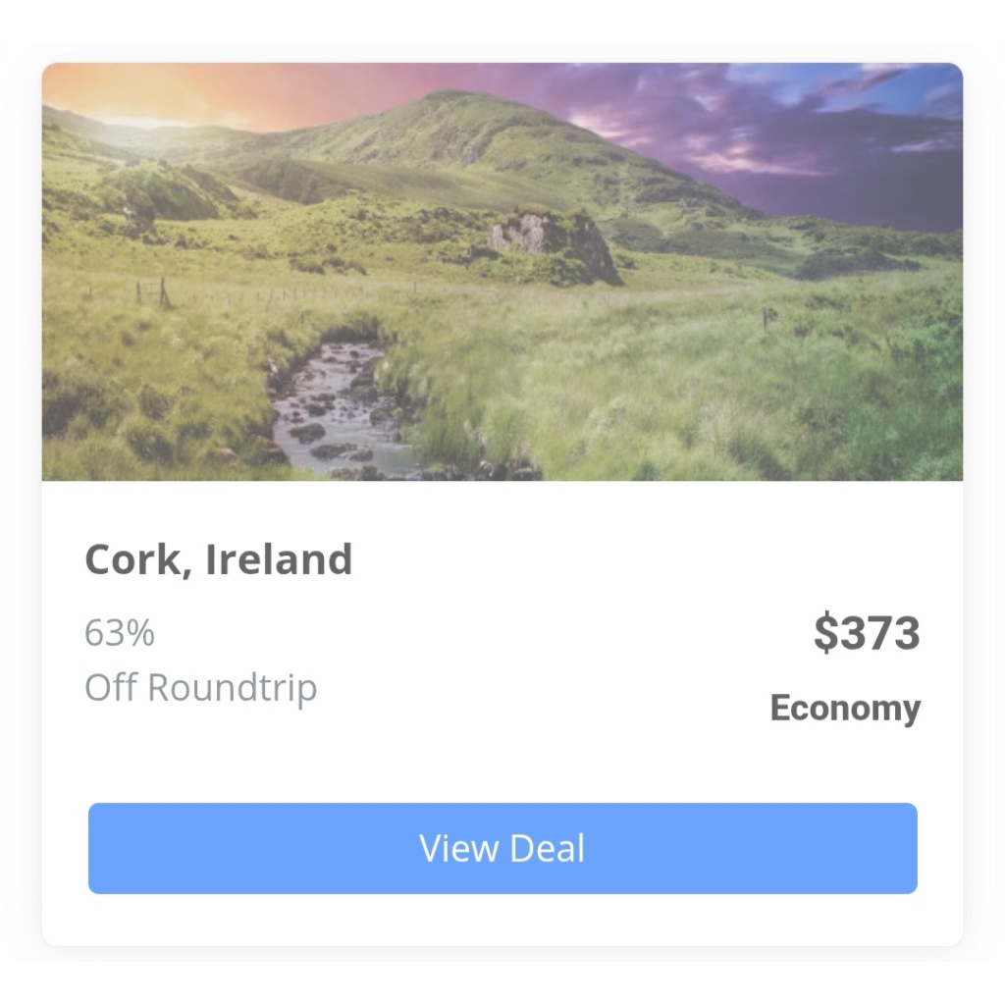Image resolution: width=1005 pixels, height=1005 pixels.
Task: Click the $373 price label
Action: (x=867, y=633)
